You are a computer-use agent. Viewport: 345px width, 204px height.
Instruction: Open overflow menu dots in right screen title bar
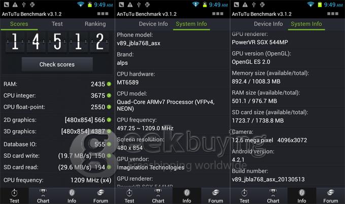[333, 14]
